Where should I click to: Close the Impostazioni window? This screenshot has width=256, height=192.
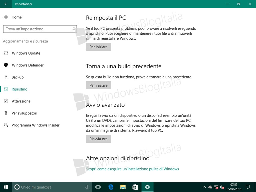pos(250,4)
